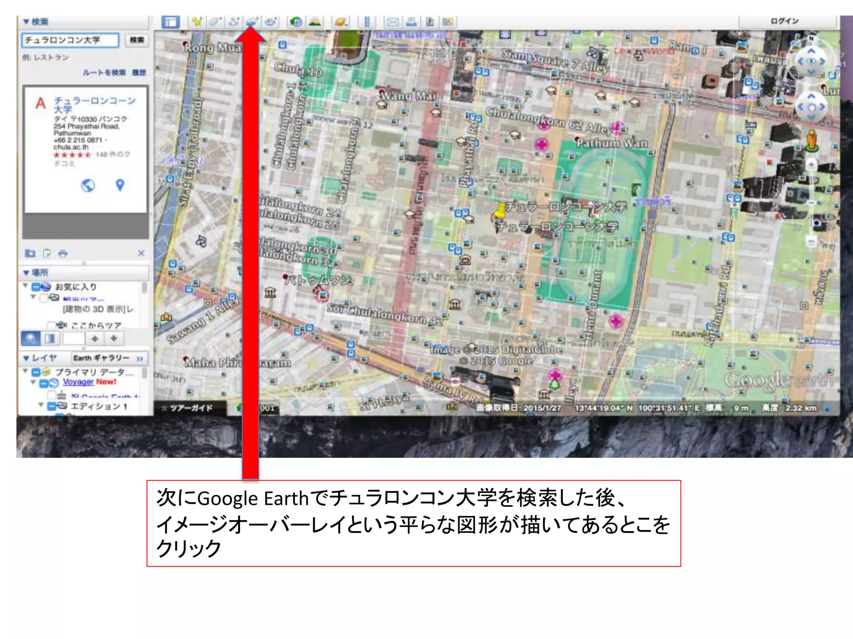Click the look-around eye joystick center

[811, 62]
